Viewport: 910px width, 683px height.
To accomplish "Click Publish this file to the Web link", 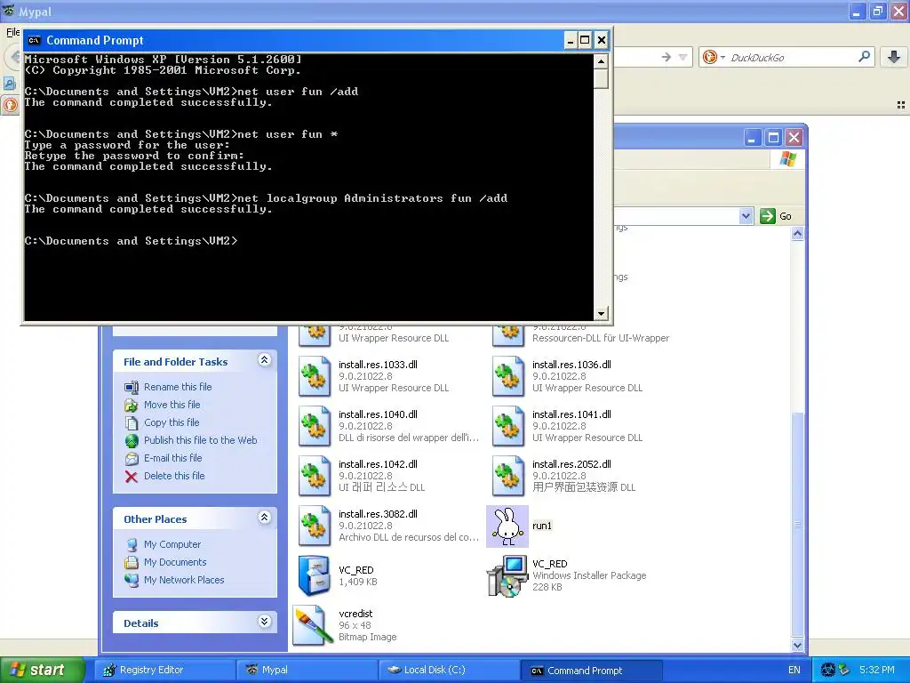I will (200, 440).
